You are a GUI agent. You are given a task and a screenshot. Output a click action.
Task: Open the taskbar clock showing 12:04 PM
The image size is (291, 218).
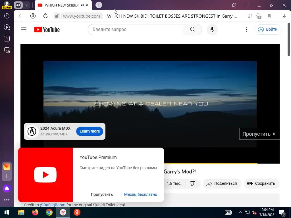[x=267, y=212]
